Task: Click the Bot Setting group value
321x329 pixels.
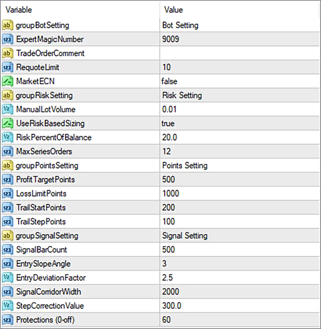Action: [180, 25]
